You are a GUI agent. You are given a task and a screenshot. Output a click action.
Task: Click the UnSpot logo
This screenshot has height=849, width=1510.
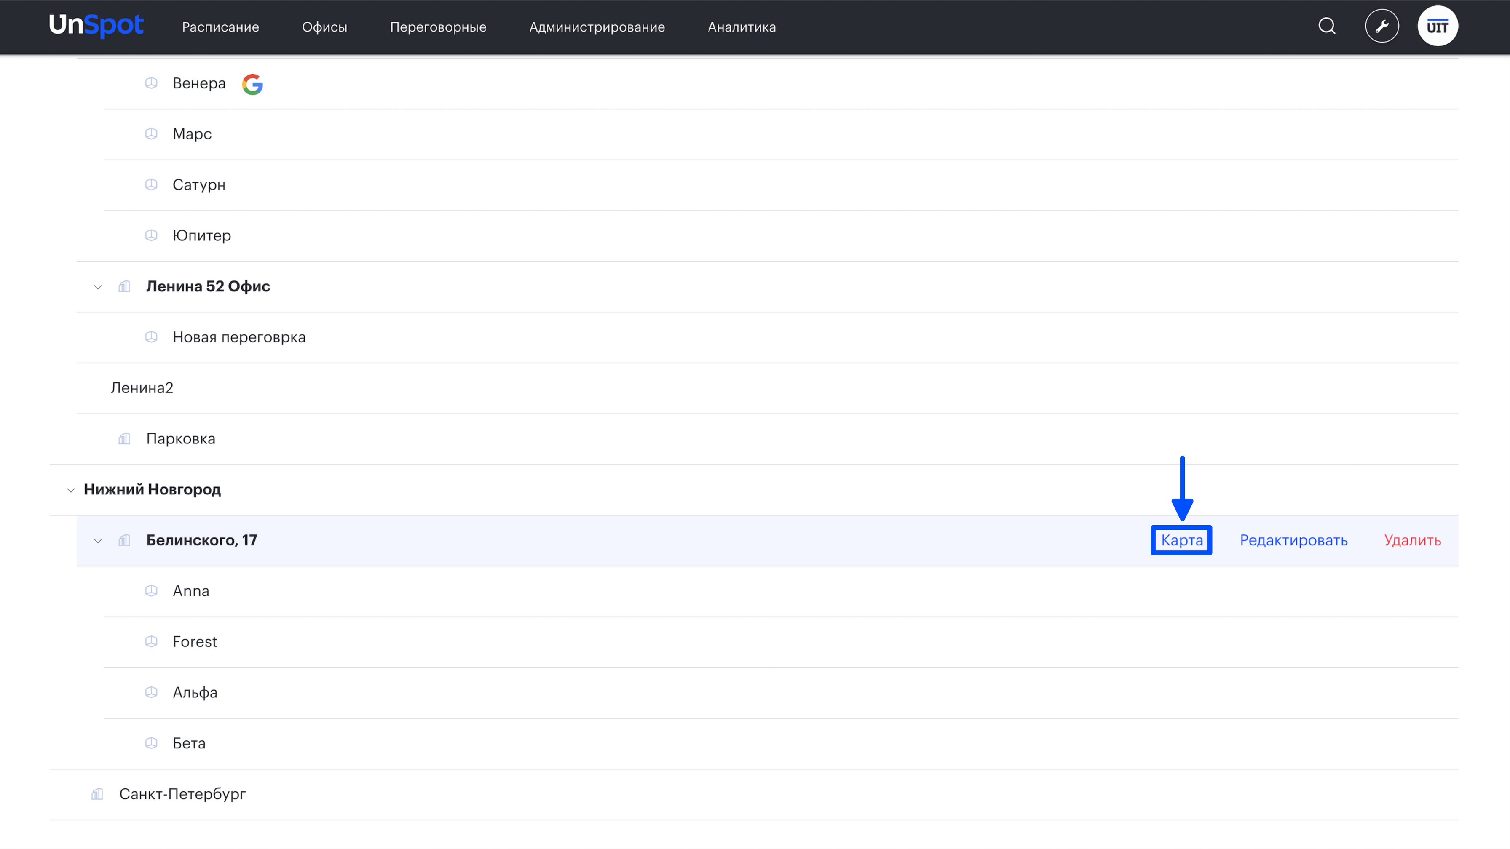[96, 26]
